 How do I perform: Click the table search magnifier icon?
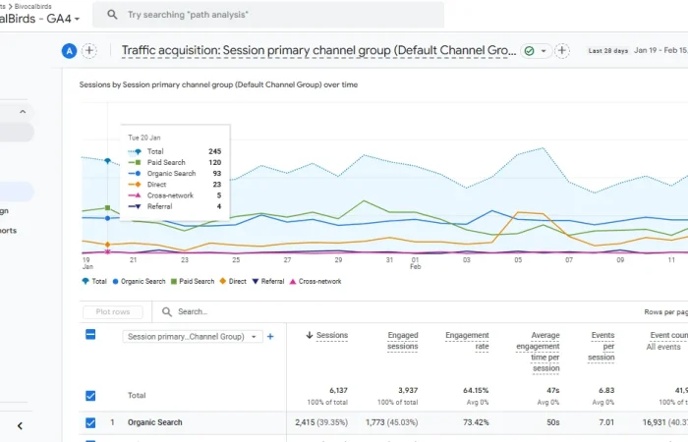pos(166,312)
